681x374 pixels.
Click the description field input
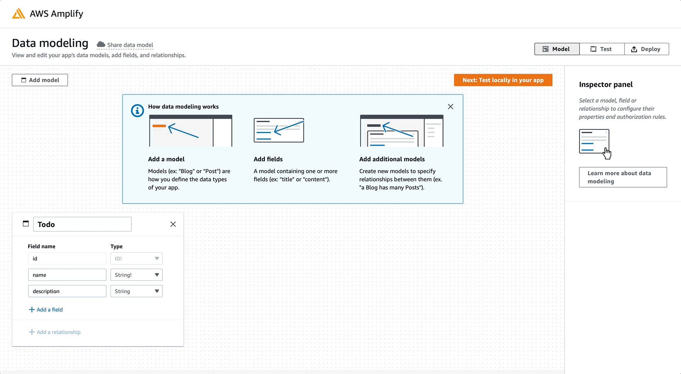(x=67, y=291)
